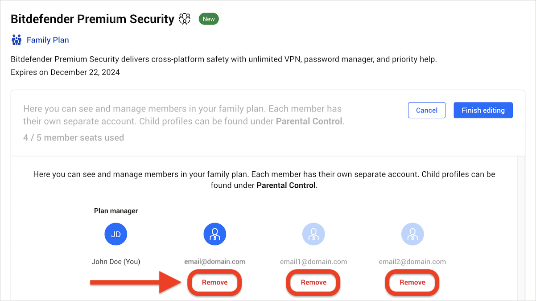
Task: Click the green New badge
Action: point(209,19)
